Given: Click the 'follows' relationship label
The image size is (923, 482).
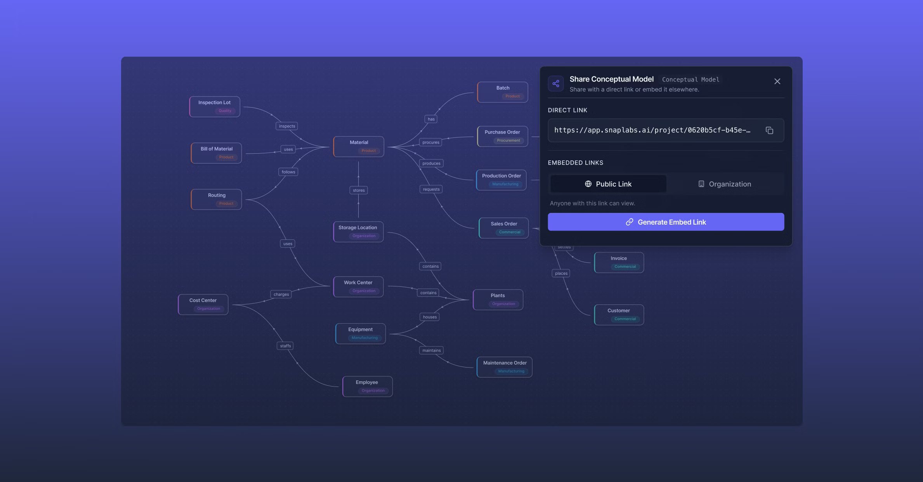Looking at the screenshot, I should pyautogui.click(x=288, y=172).
